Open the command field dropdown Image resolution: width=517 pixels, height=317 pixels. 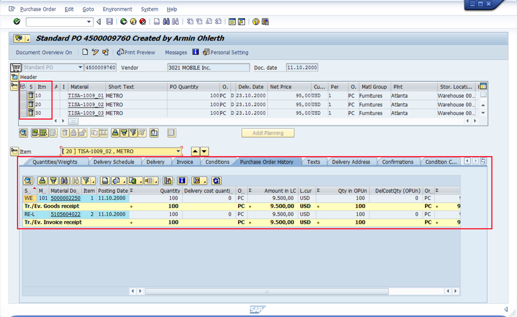click(x=89, y=22)
